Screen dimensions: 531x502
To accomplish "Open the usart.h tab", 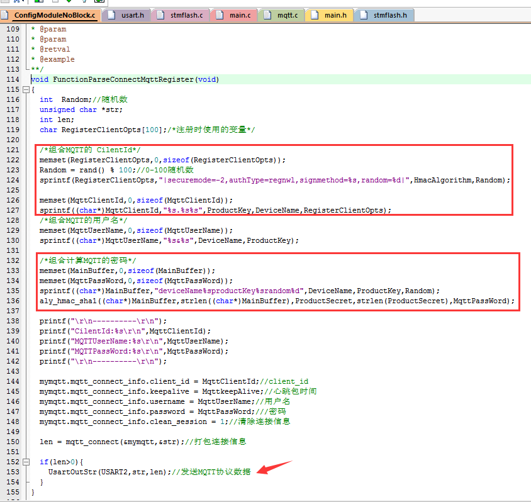I will click(127, 15).
